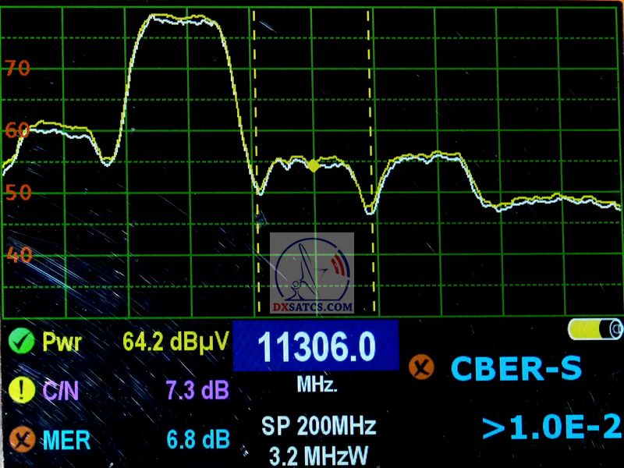The height and width of the screenshot is (468, 624).
Task: Select the CBER-S label text
Action: pos(516,367)
